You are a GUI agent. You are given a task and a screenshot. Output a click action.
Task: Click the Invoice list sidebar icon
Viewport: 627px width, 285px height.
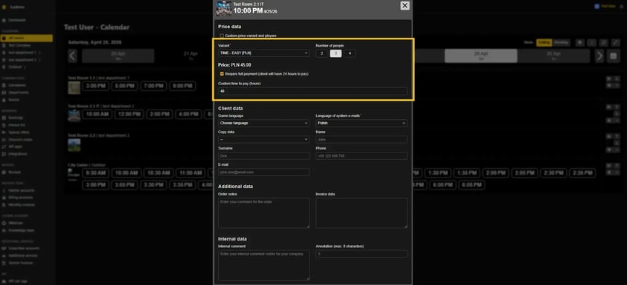tap(4, 125)
